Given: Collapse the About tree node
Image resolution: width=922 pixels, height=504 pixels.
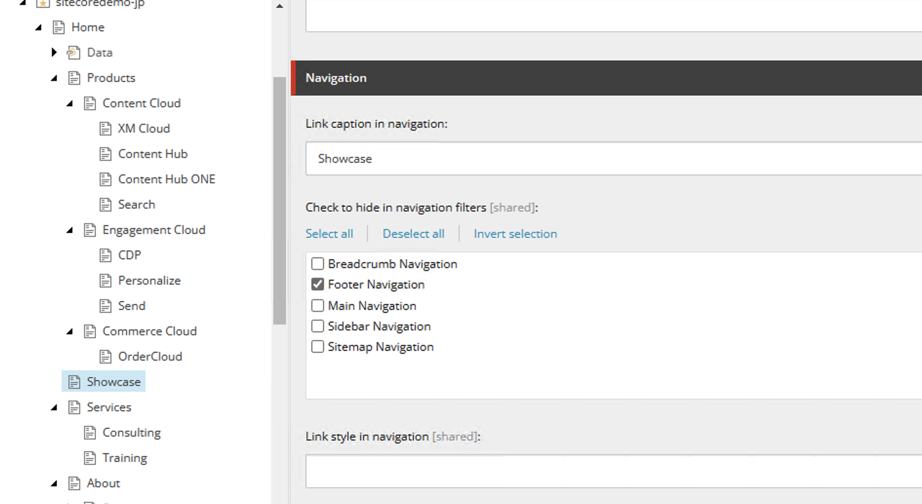Looking at the screenshot, I should [x=54, y=484].
